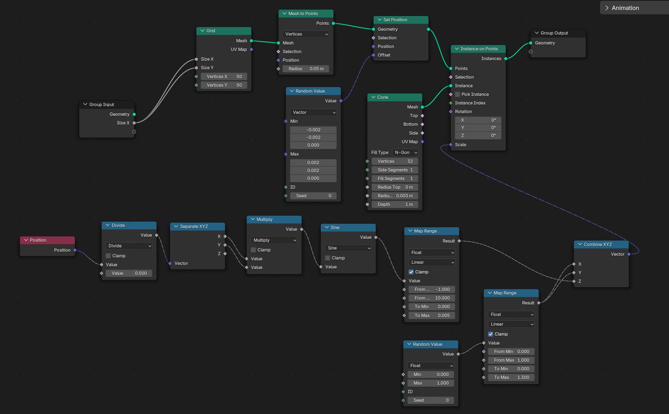Click the Grid's Vertices X value slider
The image size is (669, 414).
[x=224, y=76]
